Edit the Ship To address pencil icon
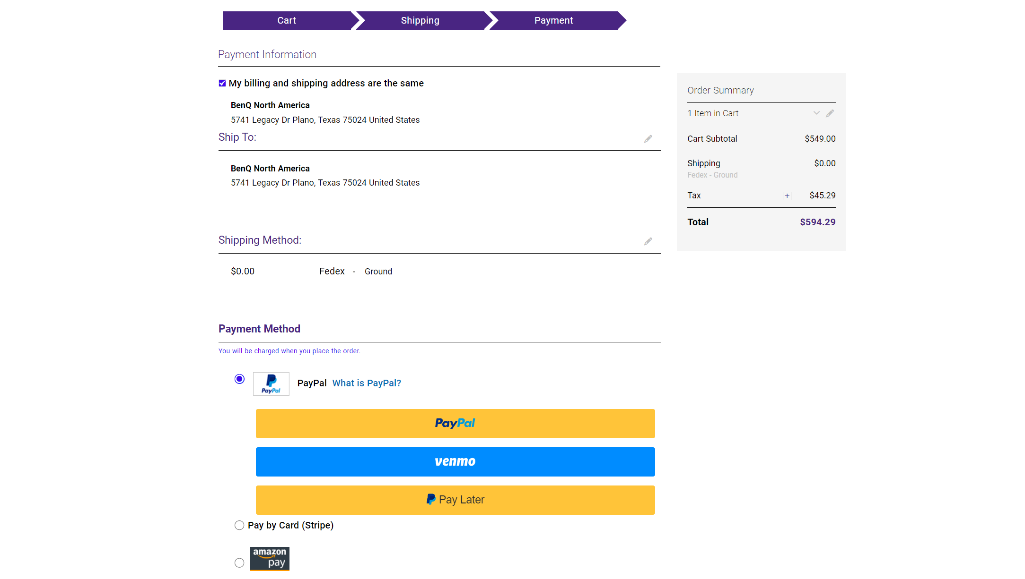Image resolution: width=1025 pixels, height=579 pixels. click(648, 139)
